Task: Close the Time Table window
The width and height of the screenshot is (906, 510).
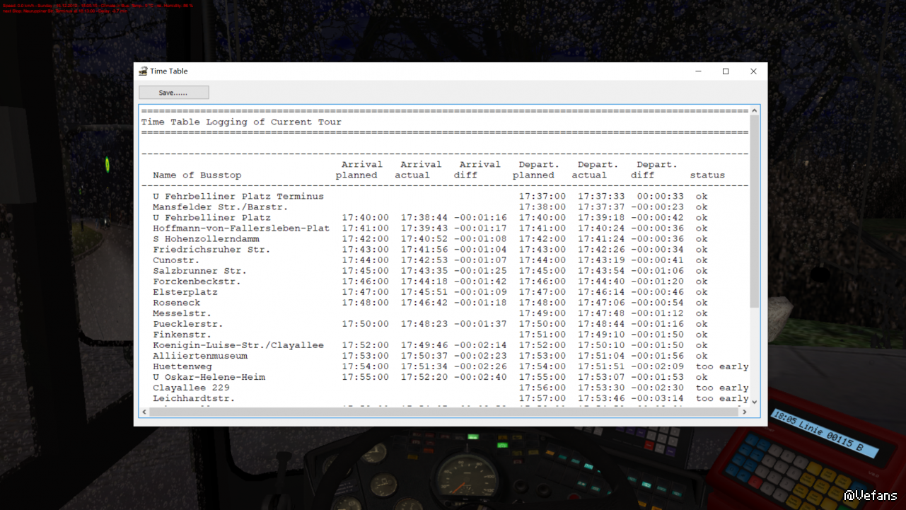Action: 753,71
